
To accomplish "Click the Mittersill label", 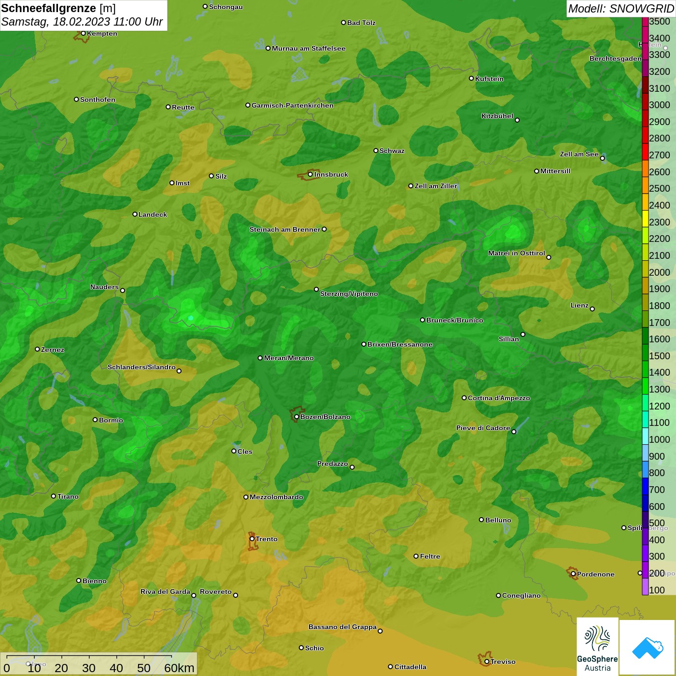I will click(x=555, y=171).
